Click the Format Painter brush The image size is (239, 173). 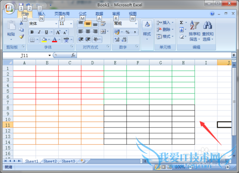[22, 37]
